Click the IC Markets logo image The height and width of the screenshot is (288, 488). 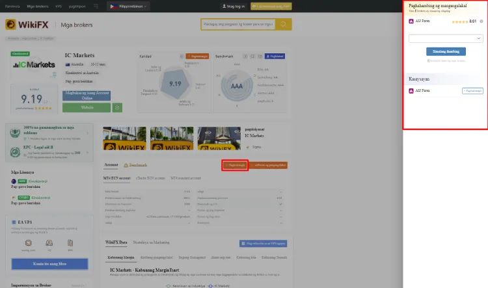34,65
